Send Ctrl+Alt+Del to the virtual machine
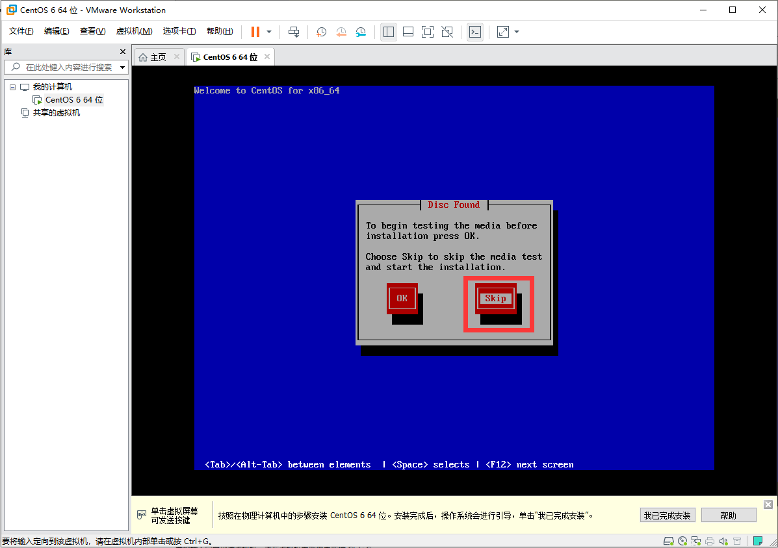The height and width of the screenshot is (548, 778). (x=294, y=32)
